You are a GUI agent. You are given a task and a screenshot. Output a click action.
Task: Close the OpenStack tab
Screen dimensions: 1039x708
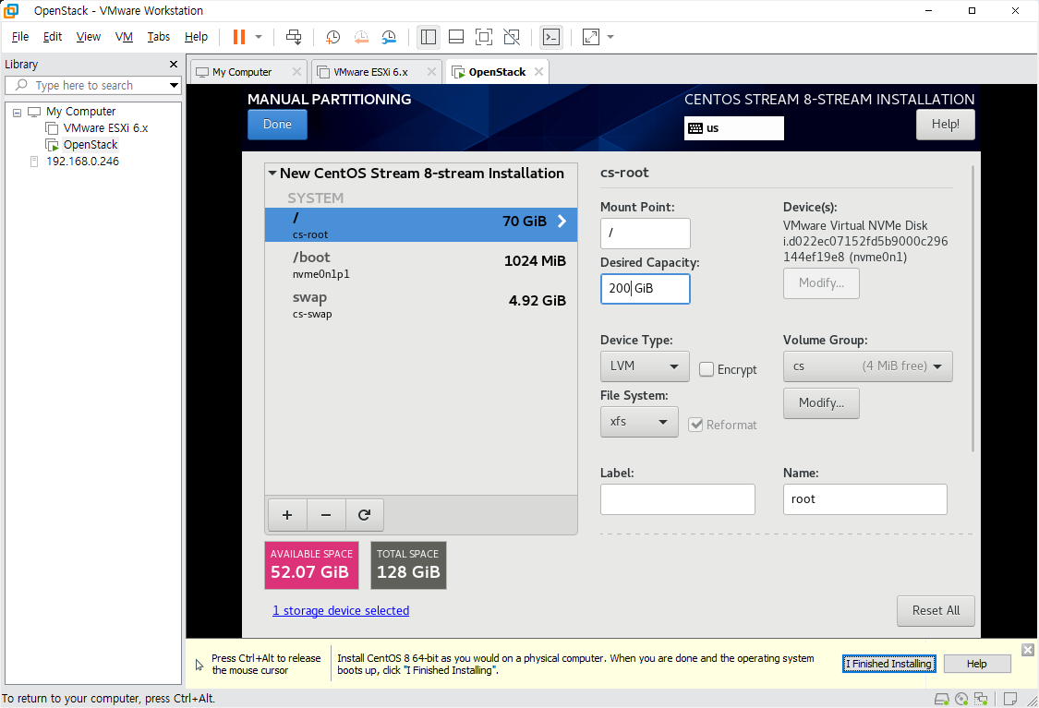pos(538,71)
